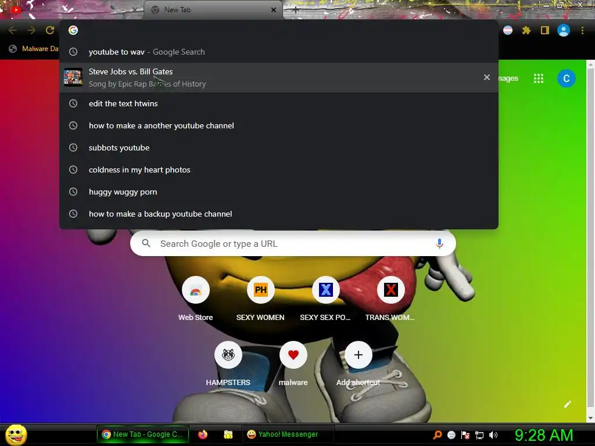Image resolution: width=595 pixels, height=446 pixels.
Task: Select 'edit the text htwins' suggestion
Action: tap(279, 103)
